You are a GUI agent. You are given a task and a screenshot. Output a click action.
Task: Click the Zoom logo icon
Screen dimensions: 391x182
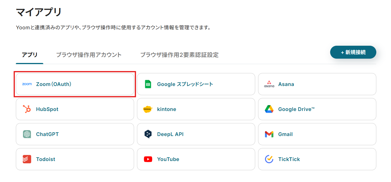[27, 84]
